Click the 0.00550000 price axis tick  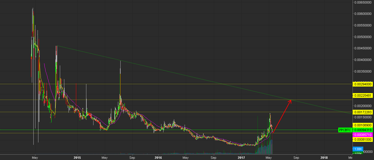[x=363, y=26]
